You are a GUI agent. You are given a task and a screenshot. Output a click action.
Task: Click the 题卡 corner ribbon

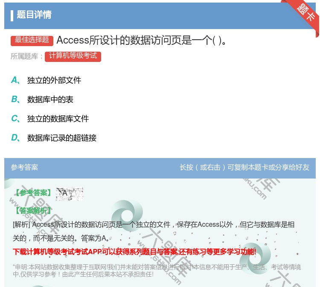coord(305,13)
